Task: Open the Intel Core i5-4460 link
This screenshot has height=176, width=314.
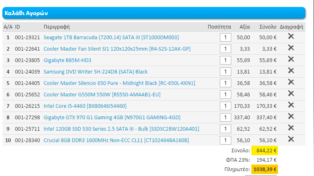Action: 85,106
